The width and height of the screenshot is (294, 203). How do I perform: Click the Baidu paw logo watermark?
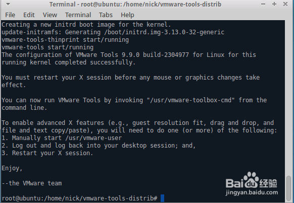click(x=251, y=180)
